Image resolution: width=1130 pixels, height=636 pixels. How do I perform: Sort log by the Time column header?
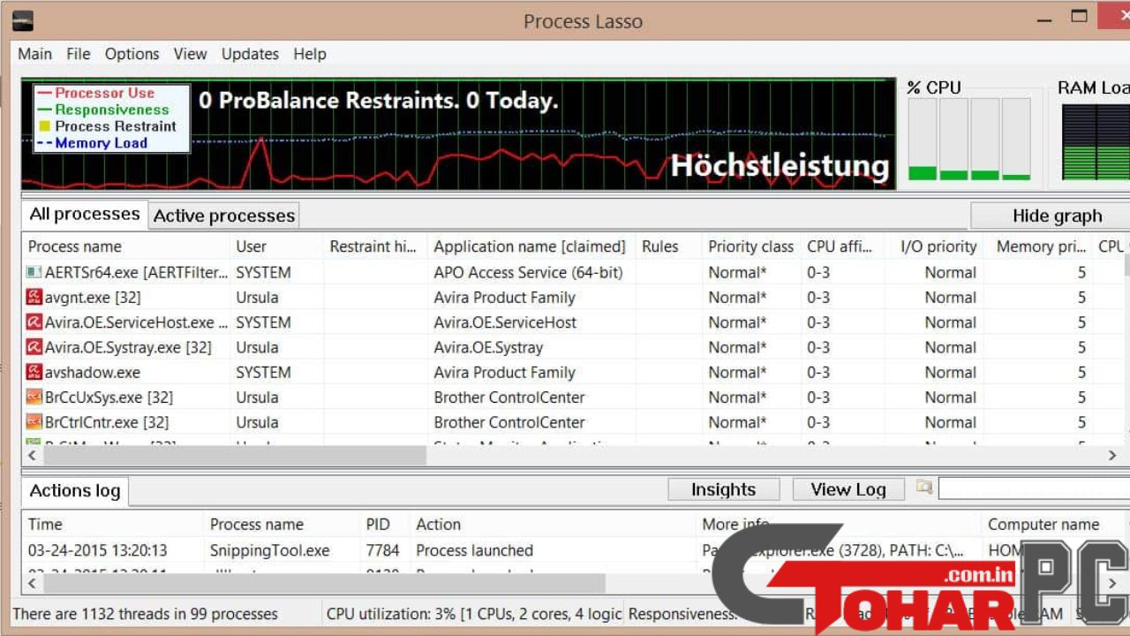click(113, 525)
